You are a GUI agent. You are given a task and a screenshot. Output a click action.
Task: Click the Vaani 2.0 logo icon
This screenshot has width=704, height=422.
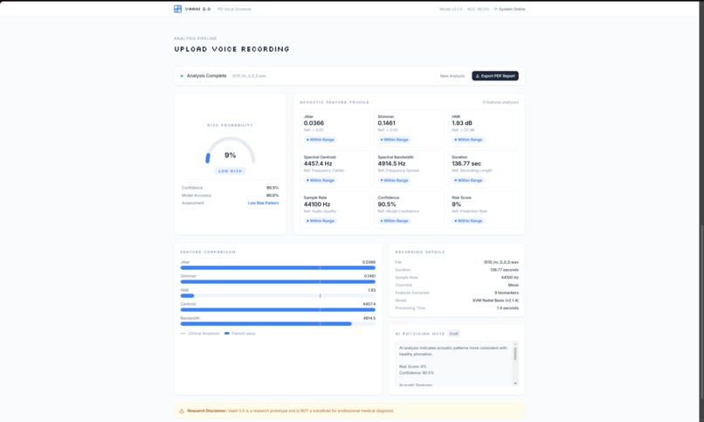[x=178, y=9]
